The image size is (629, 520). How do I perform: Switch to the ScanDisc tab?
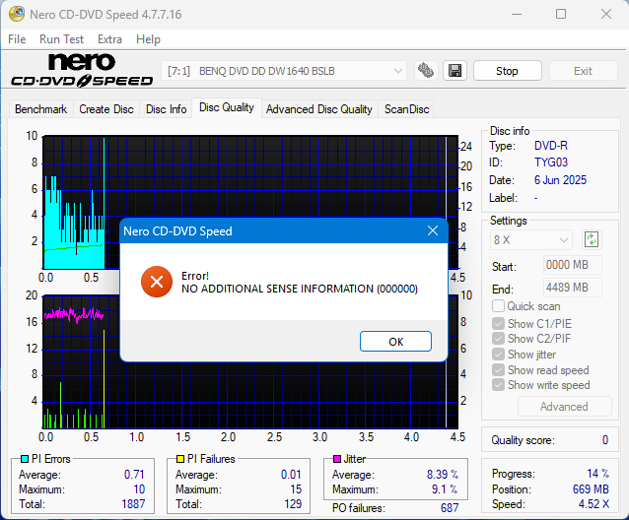(x=406, y=109)
